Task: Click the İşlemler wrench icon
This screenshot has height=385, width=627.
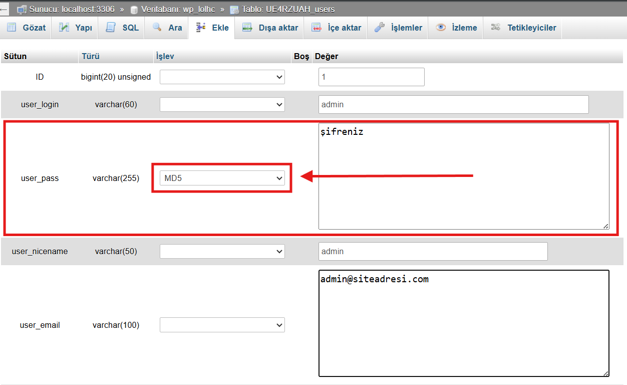Action: (x=380, y=28)
